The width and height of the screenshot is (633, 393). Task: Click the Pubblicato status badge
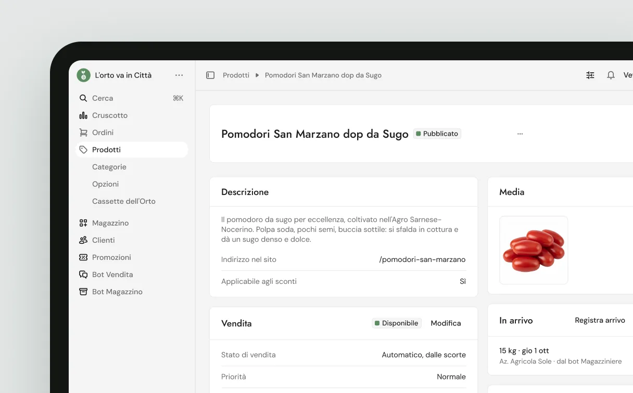[x=437, y=134]
